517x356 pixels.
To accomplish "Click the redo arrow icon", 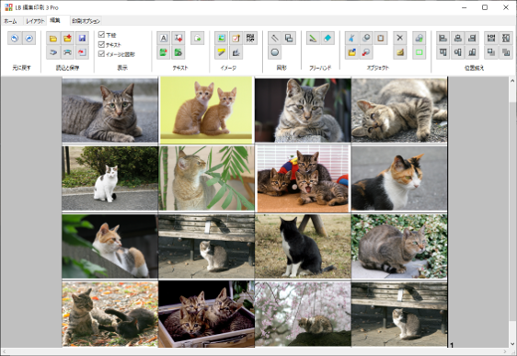I will pos(29,39).
